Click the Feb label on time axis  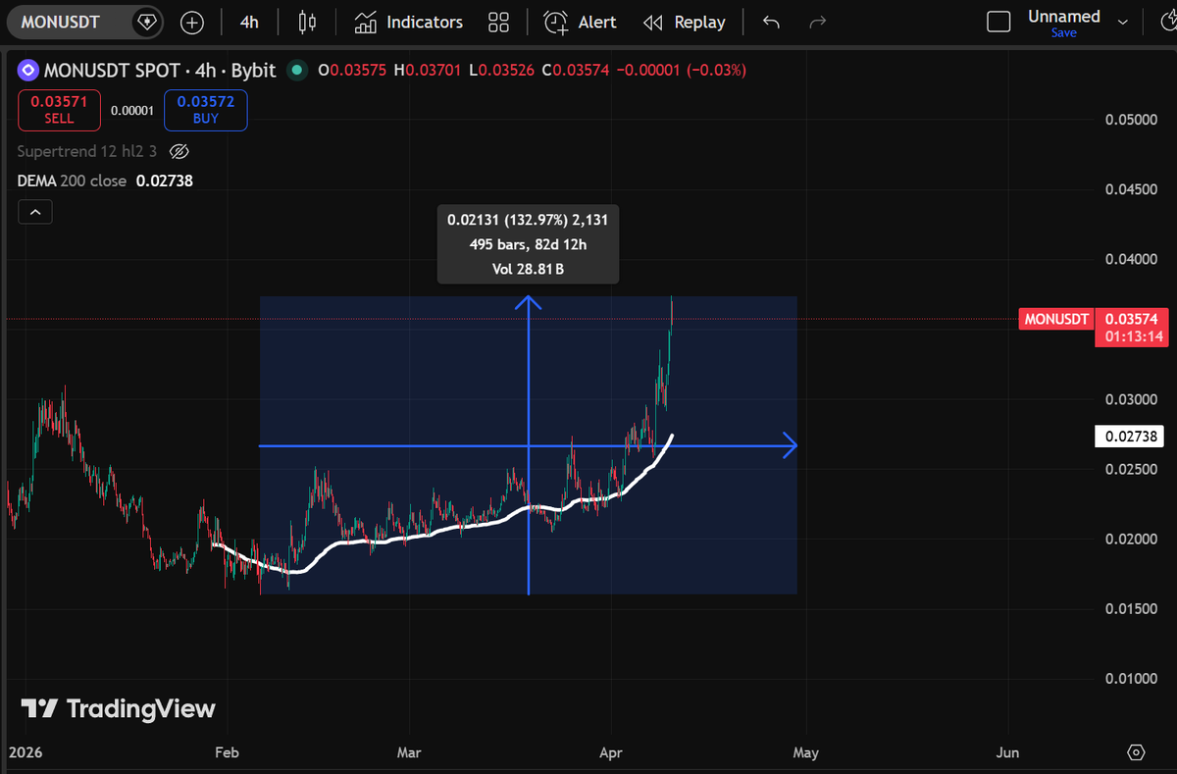(x=227, y=752)
